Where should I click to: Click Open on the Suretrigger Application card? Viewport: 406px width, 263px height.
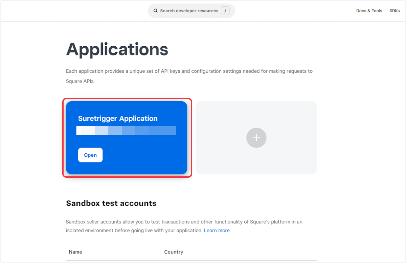point(90,155)
